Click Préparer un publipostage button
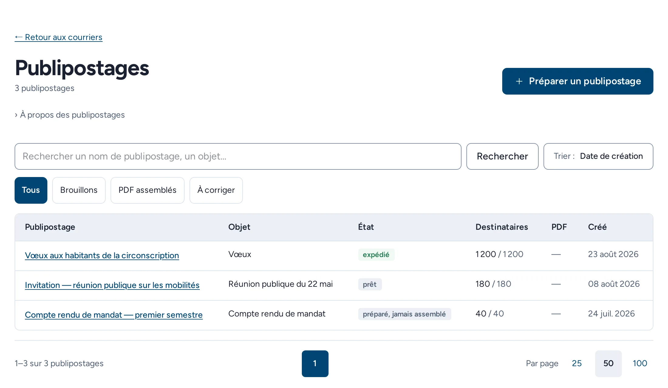Screen dimensions: 668x388 578,81
